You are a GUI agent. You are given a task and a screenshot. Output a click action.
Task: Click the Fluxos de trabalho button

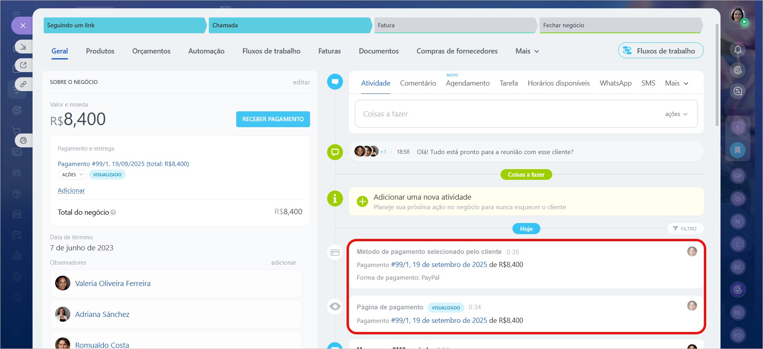pyautogui.click(x=661, y=51)
